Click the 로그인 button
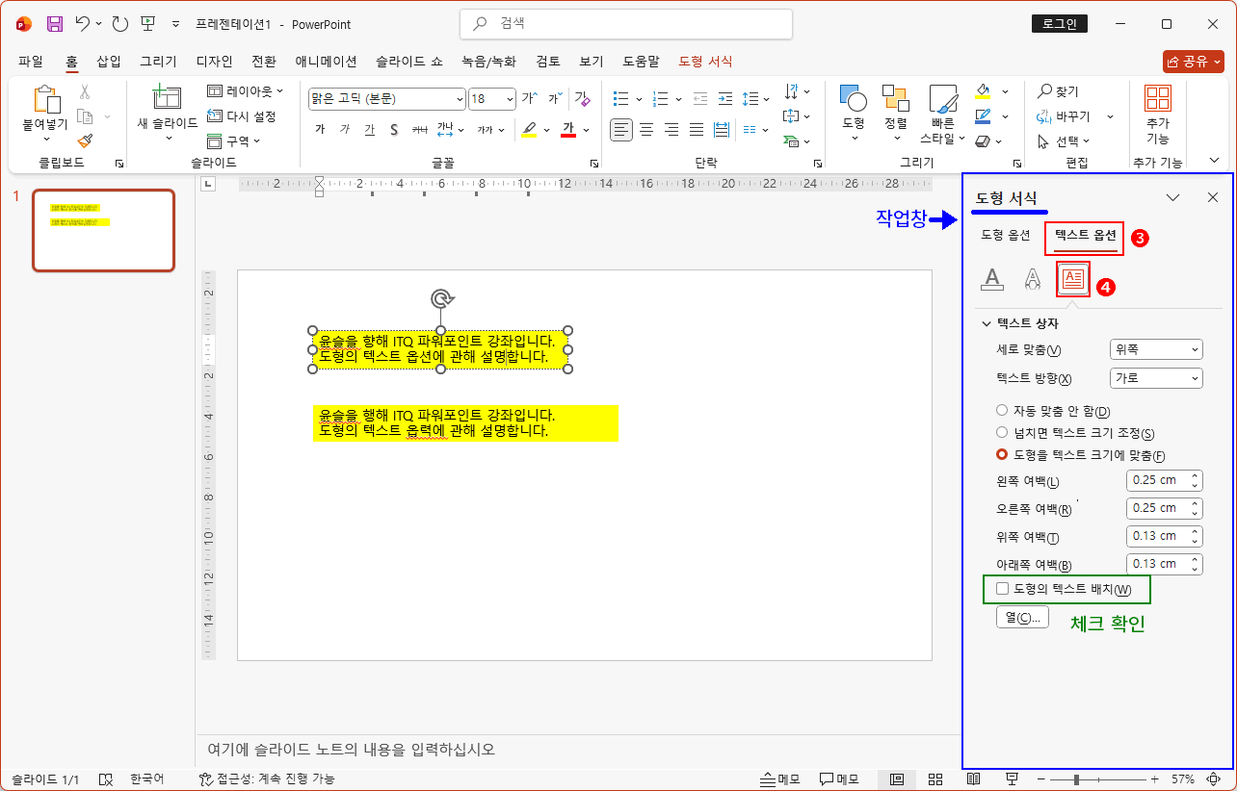 click(1059, 23)
